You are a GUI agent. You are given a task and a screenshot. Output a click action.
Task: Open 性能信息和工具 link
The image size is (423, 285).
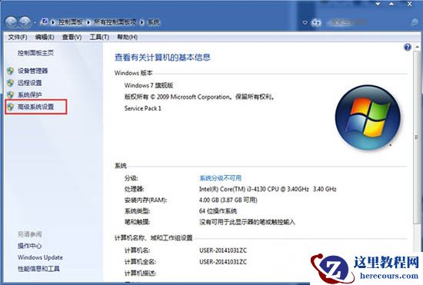click(x=38, y=269)
